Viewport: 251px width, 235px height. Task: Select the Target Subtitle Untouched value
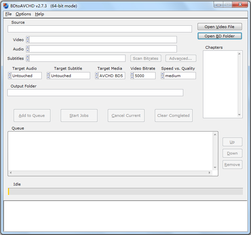pyautogui.click(x=70, y=75)
